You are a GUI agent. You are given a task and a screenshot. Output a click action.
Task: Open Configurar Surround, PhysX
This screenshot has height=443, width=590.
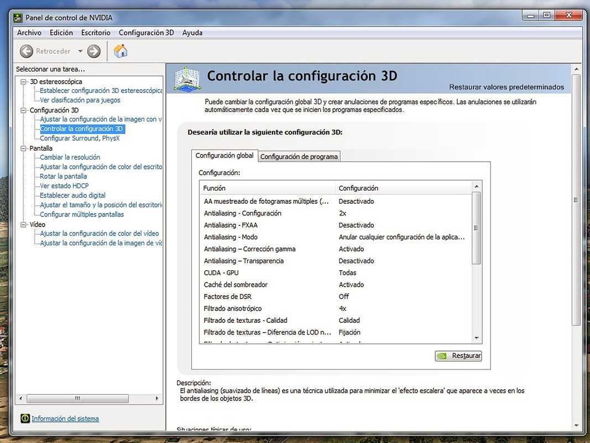tap(80, 138)
